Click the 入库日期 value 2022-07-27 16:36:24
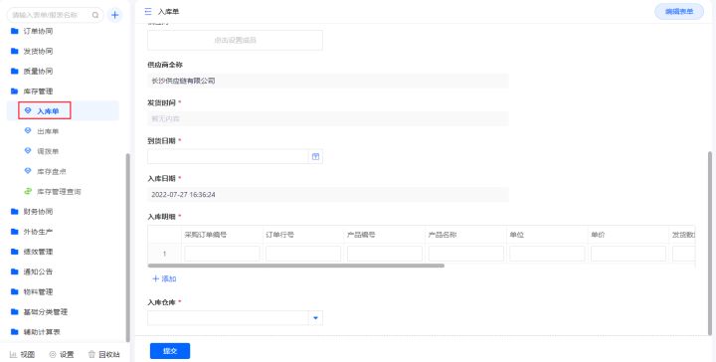 [x=328, y=195]
